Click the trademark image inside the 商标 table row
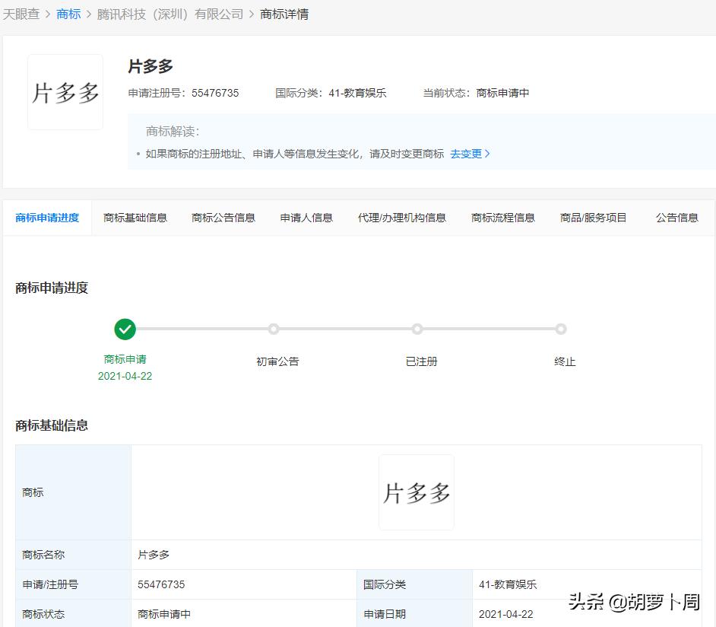Viewport: 716px width, 627px height. [417, 492]
